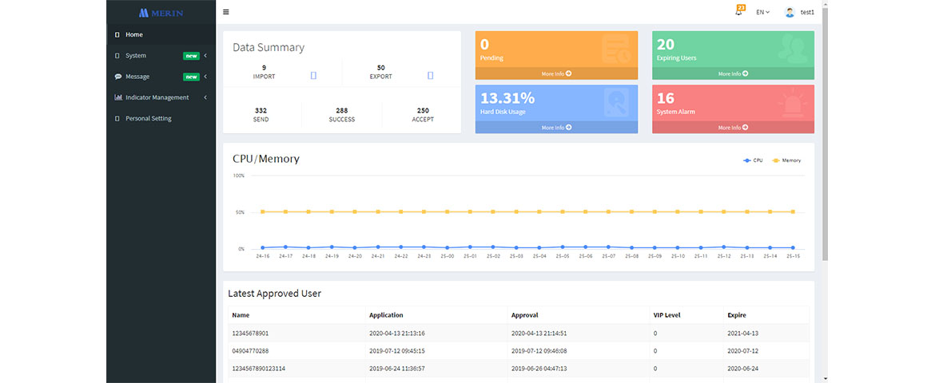
Task: Click More Info on the Pending card
Action: (x=556, y=73)
